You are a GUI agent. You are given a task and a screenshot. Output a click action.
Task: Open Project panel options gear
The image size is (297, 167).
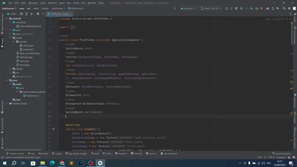pos(38,14)
